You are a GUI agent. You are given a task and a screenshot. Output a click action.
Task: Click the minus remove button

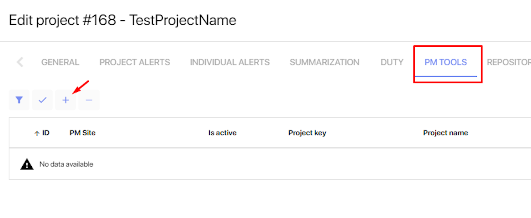89,100
